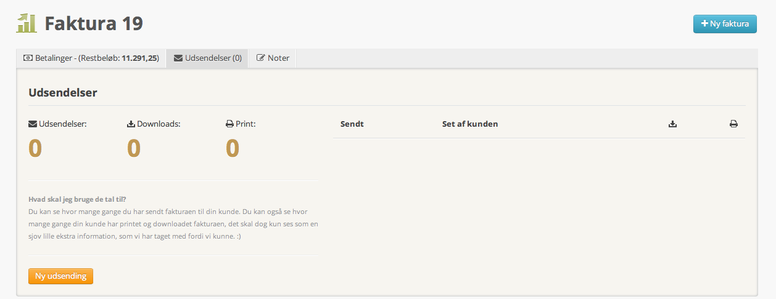Click the envelope icon beside the Udsendelser: label

[33, 124]
